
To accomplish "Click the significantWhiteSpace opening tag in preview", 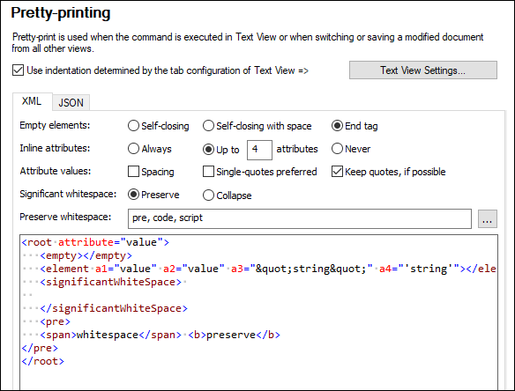I will pos(110,282).
